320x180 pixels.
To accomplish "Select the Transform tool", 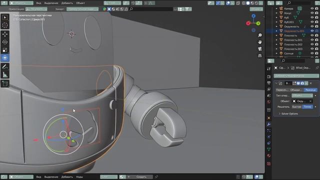I will 5,58.
